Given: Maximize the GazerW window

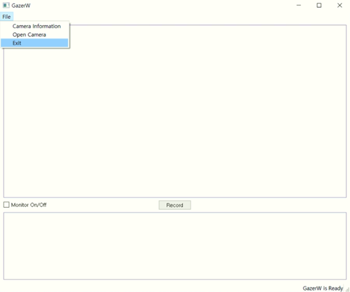Looking at the screenshot, I should tap(319, 5).
